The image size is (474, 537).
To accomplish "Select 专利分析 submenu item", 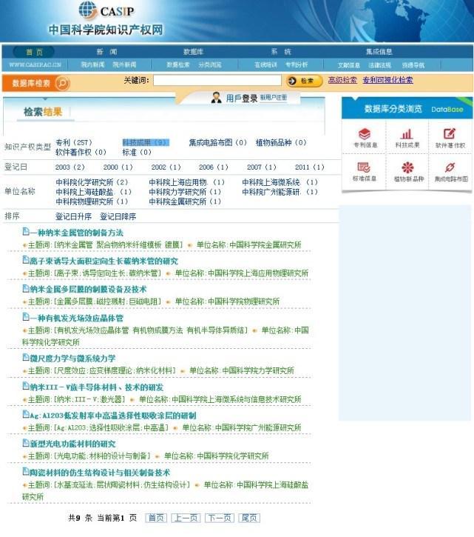I will [297, 64].
